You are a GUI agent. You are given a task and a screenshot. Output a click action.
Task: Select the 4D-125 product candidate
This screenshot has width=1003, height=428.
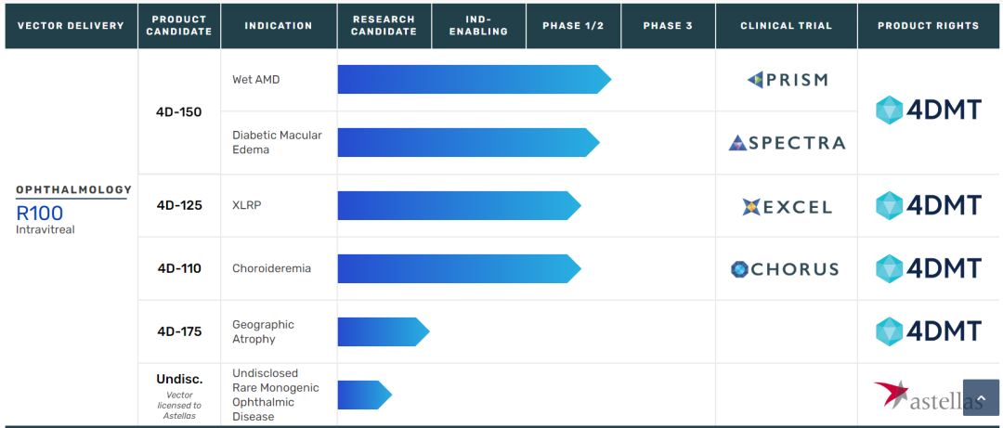coord(179,205)
